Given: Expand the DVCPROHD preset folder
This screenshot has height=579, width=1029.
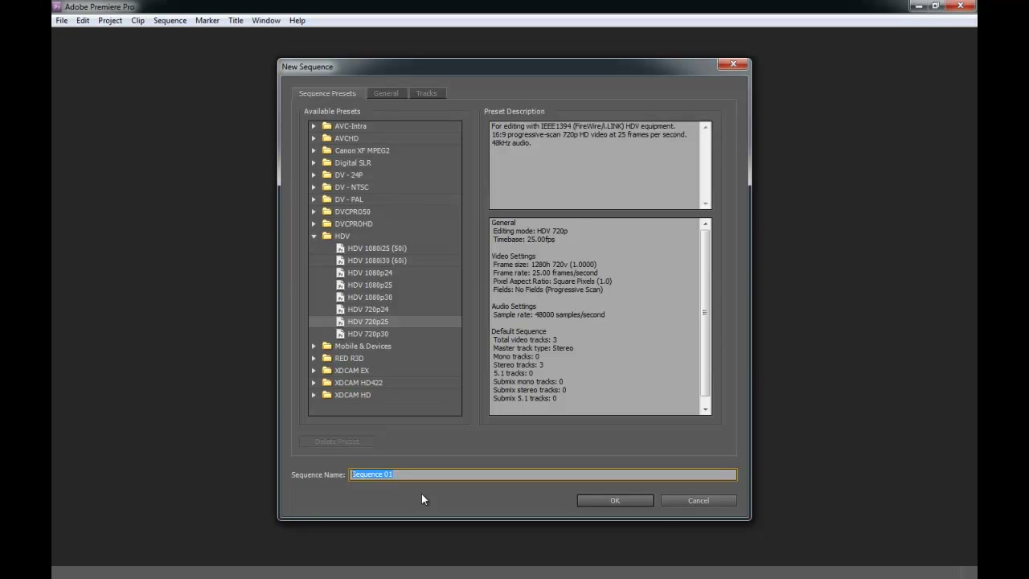Looking at the screenshot, I should tap(314, 224).
